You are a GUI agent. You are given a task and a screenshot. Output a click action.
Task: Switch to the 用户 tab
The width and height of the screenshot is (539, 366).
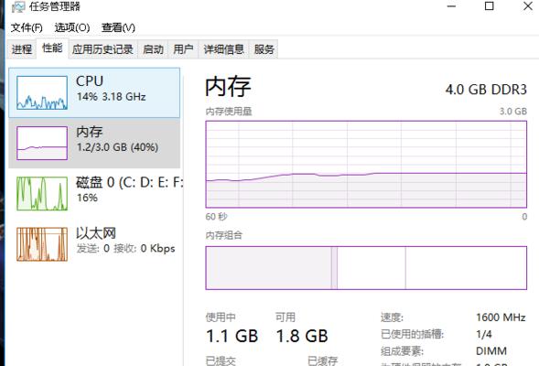tap(183, 49)
